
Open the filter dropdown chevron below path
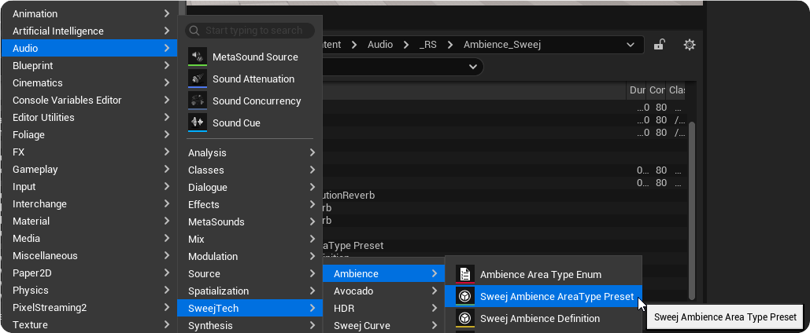[x=472, y=67]
